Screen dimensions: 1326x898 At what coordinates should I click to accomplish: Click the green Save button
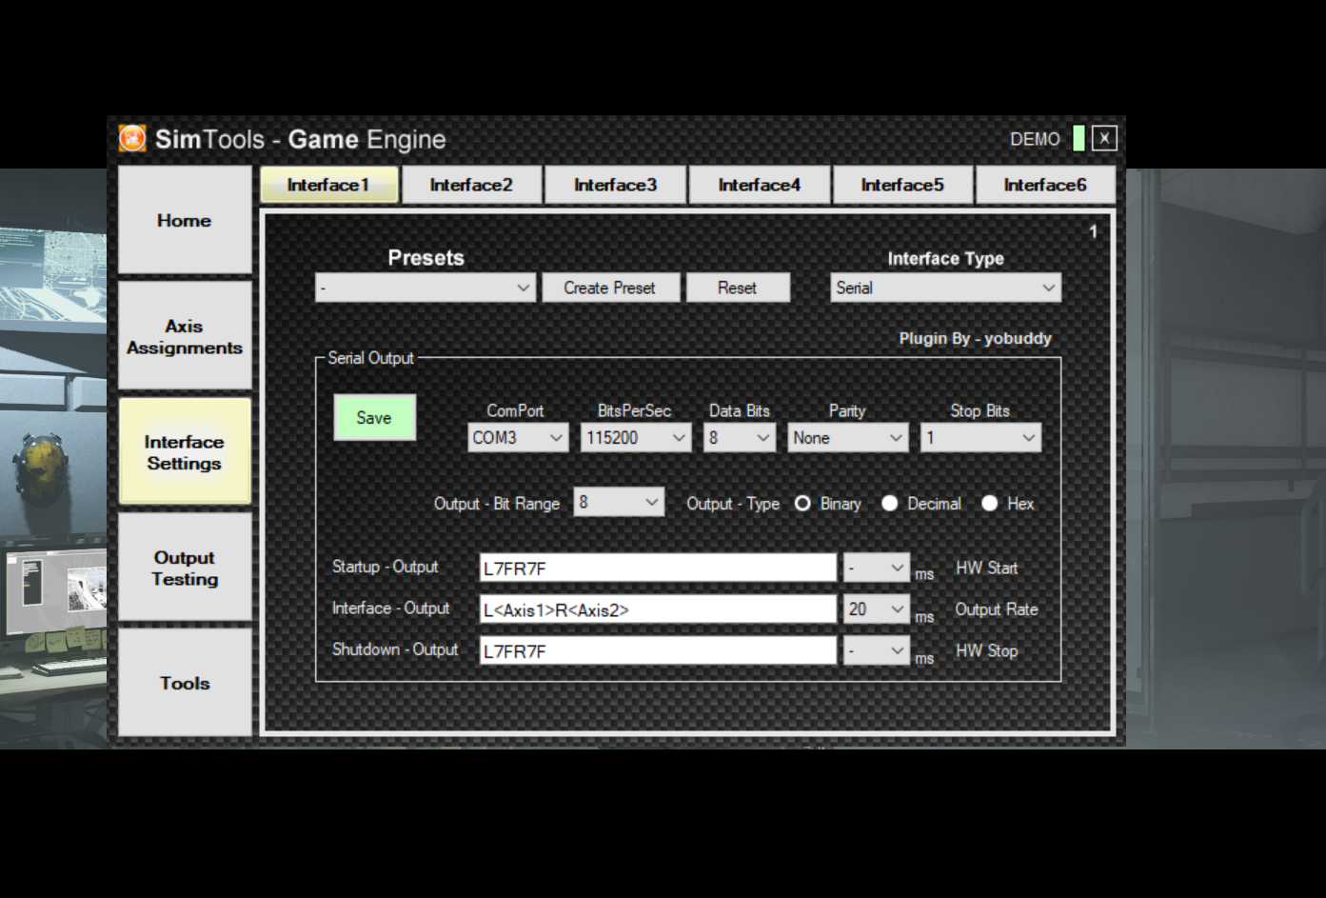[x=374, y=418]
